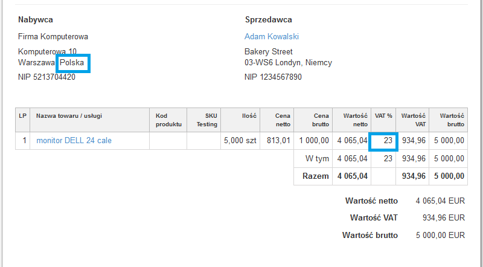The image size is (483, 267).
Task: Select the 1 000,00 gross price cell
Action: point(314,141)
